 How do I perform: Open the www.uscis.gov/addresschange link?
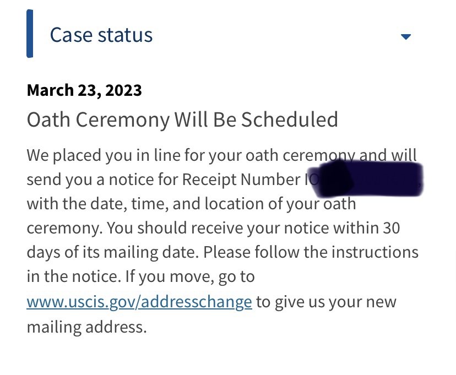[x=139, y=302]
